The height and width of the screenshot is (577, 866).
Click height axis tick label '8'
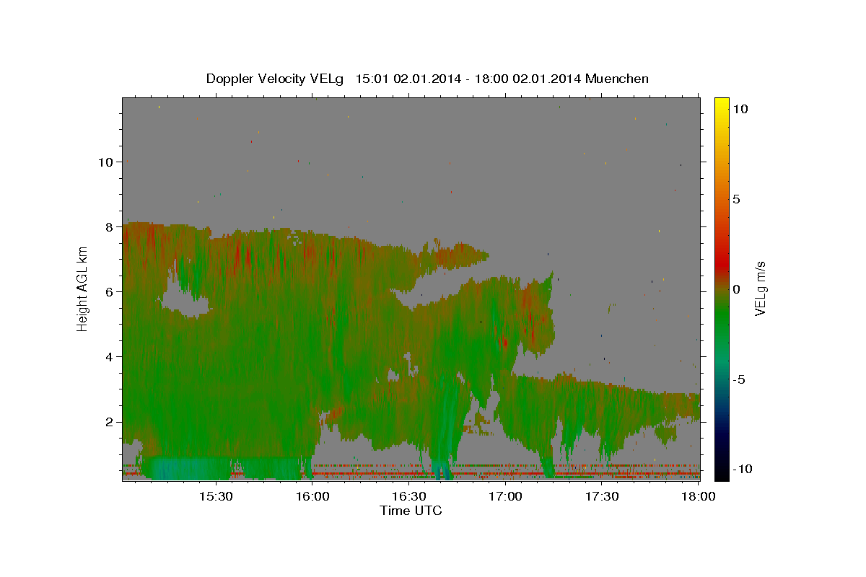coord(109,226)
